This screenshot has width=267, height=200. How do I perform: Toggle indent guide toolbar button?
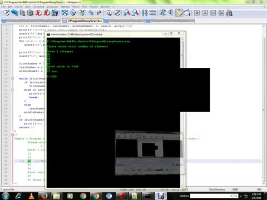(179, 13)
